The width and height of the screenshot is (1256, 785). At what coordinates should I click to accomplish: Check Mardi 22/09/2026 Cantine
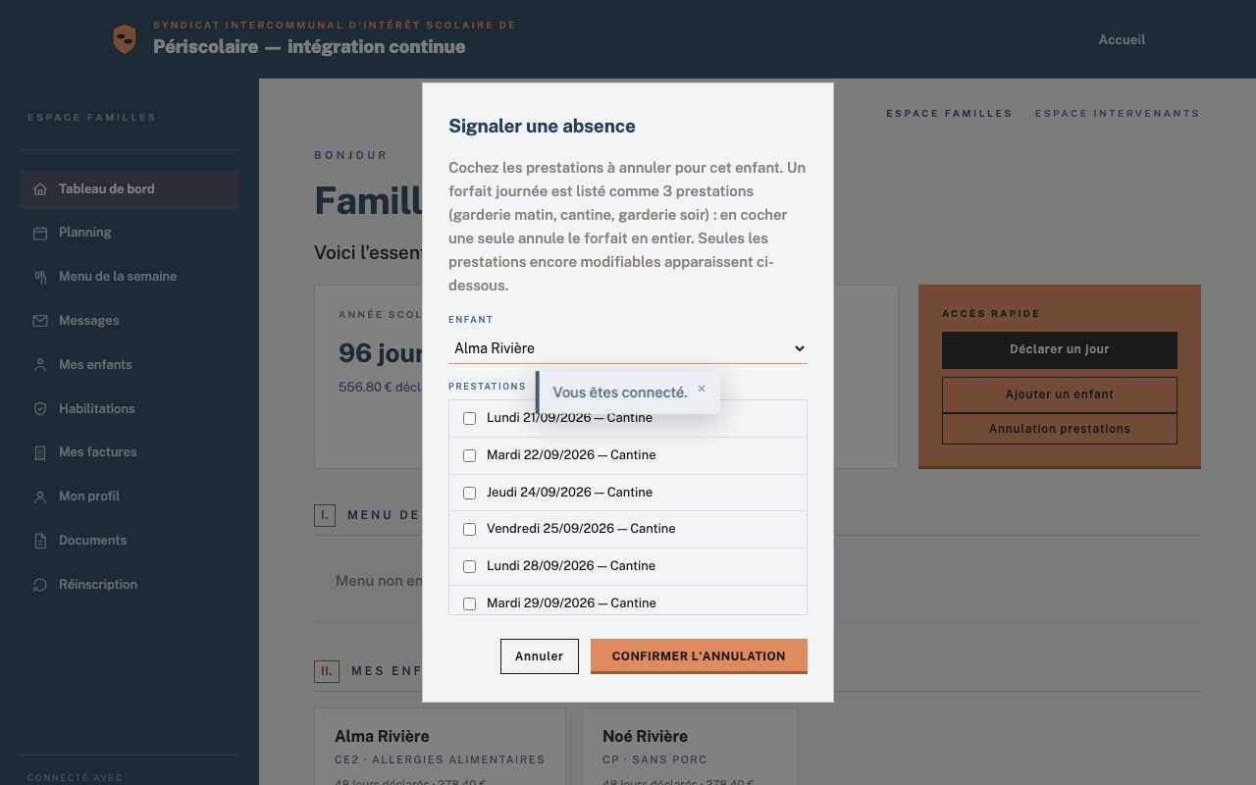tap(469, 455)
